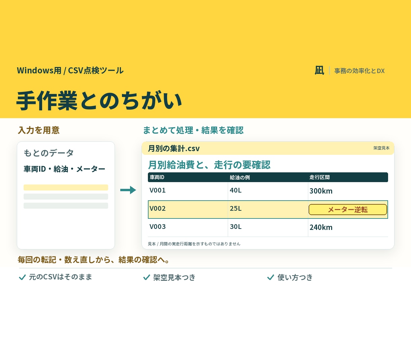Image resolution: width=411 pixels, height=342 pixels.
Task: Select the V002 cell
Action: point(158,208)
